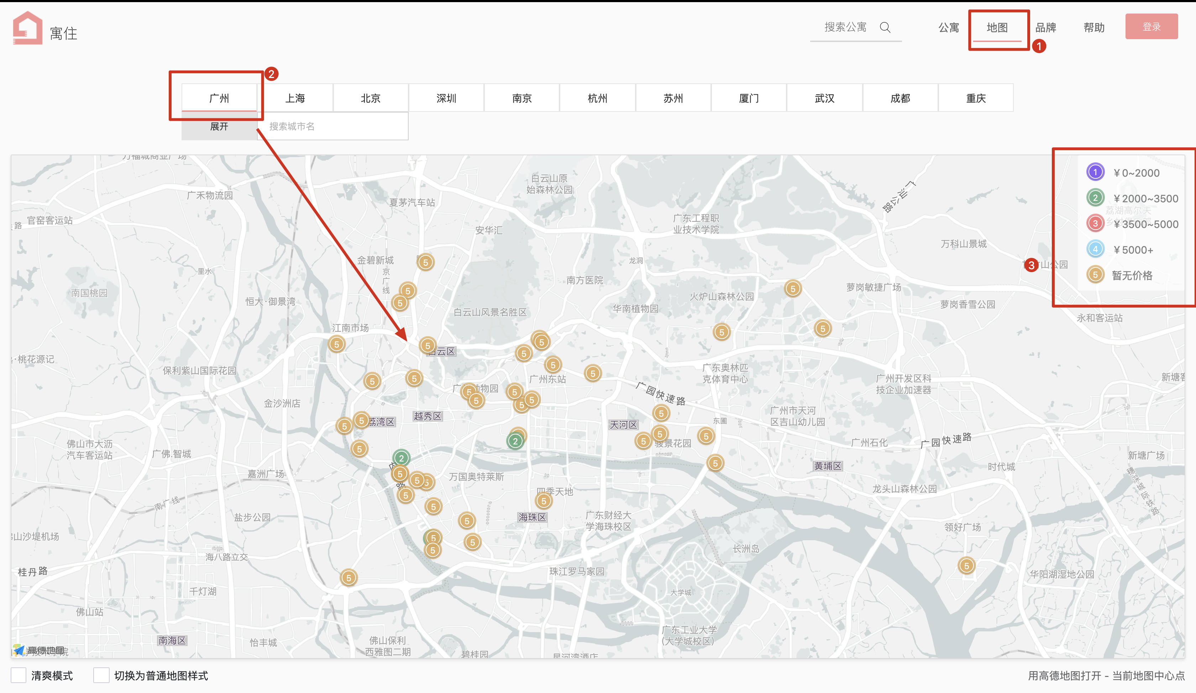Open the 公寓 navigation item
The image size is (1196, 693).
[948, 27]
